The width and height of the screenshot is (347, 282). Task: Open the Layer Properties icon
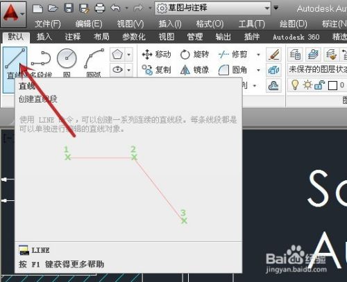(295, 55)
